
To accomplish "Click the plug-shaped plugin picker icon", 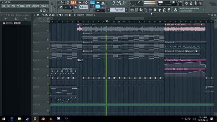I will (160, 10).
